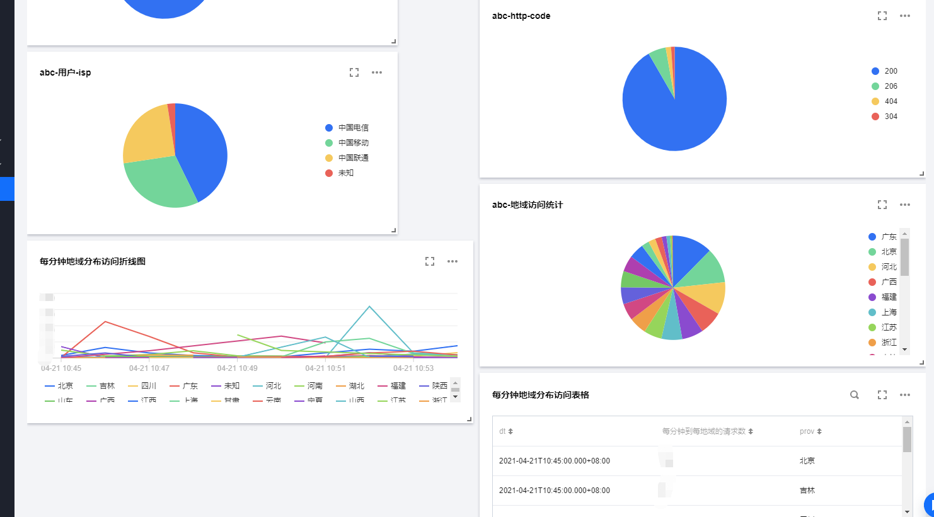The width and height of the screenshot is (934, 517).
Task: Toggle 上海 legend in 地域访问统计 pie chart
Action: [882, 312]
